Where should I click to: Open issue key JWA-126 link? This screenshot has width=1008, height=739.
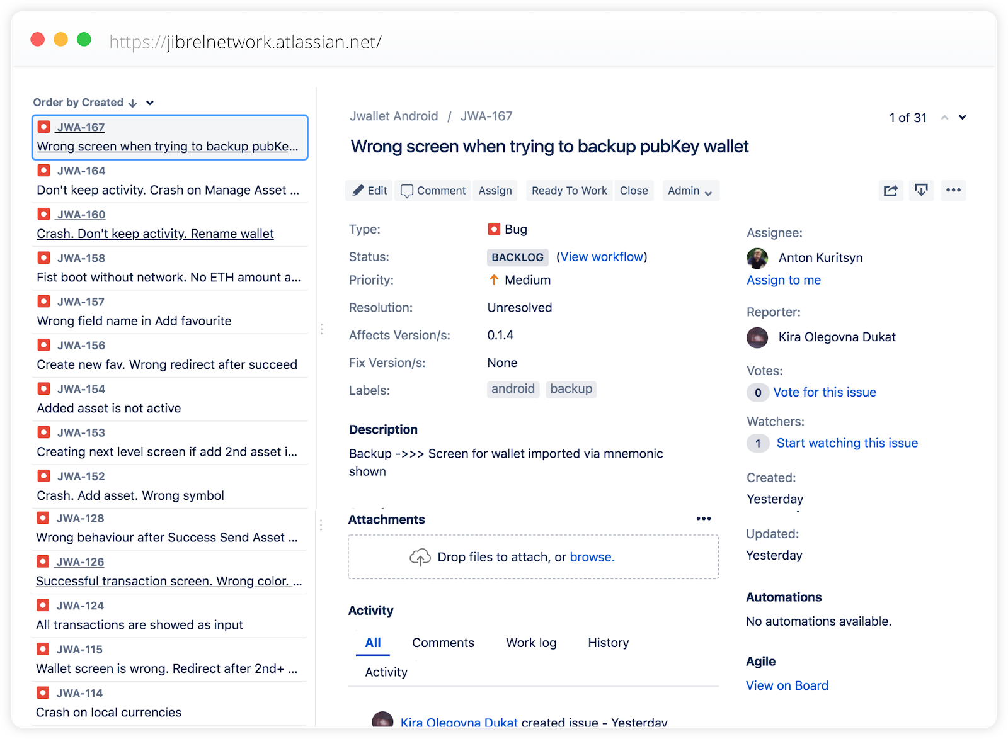click(x=80, y=562)
